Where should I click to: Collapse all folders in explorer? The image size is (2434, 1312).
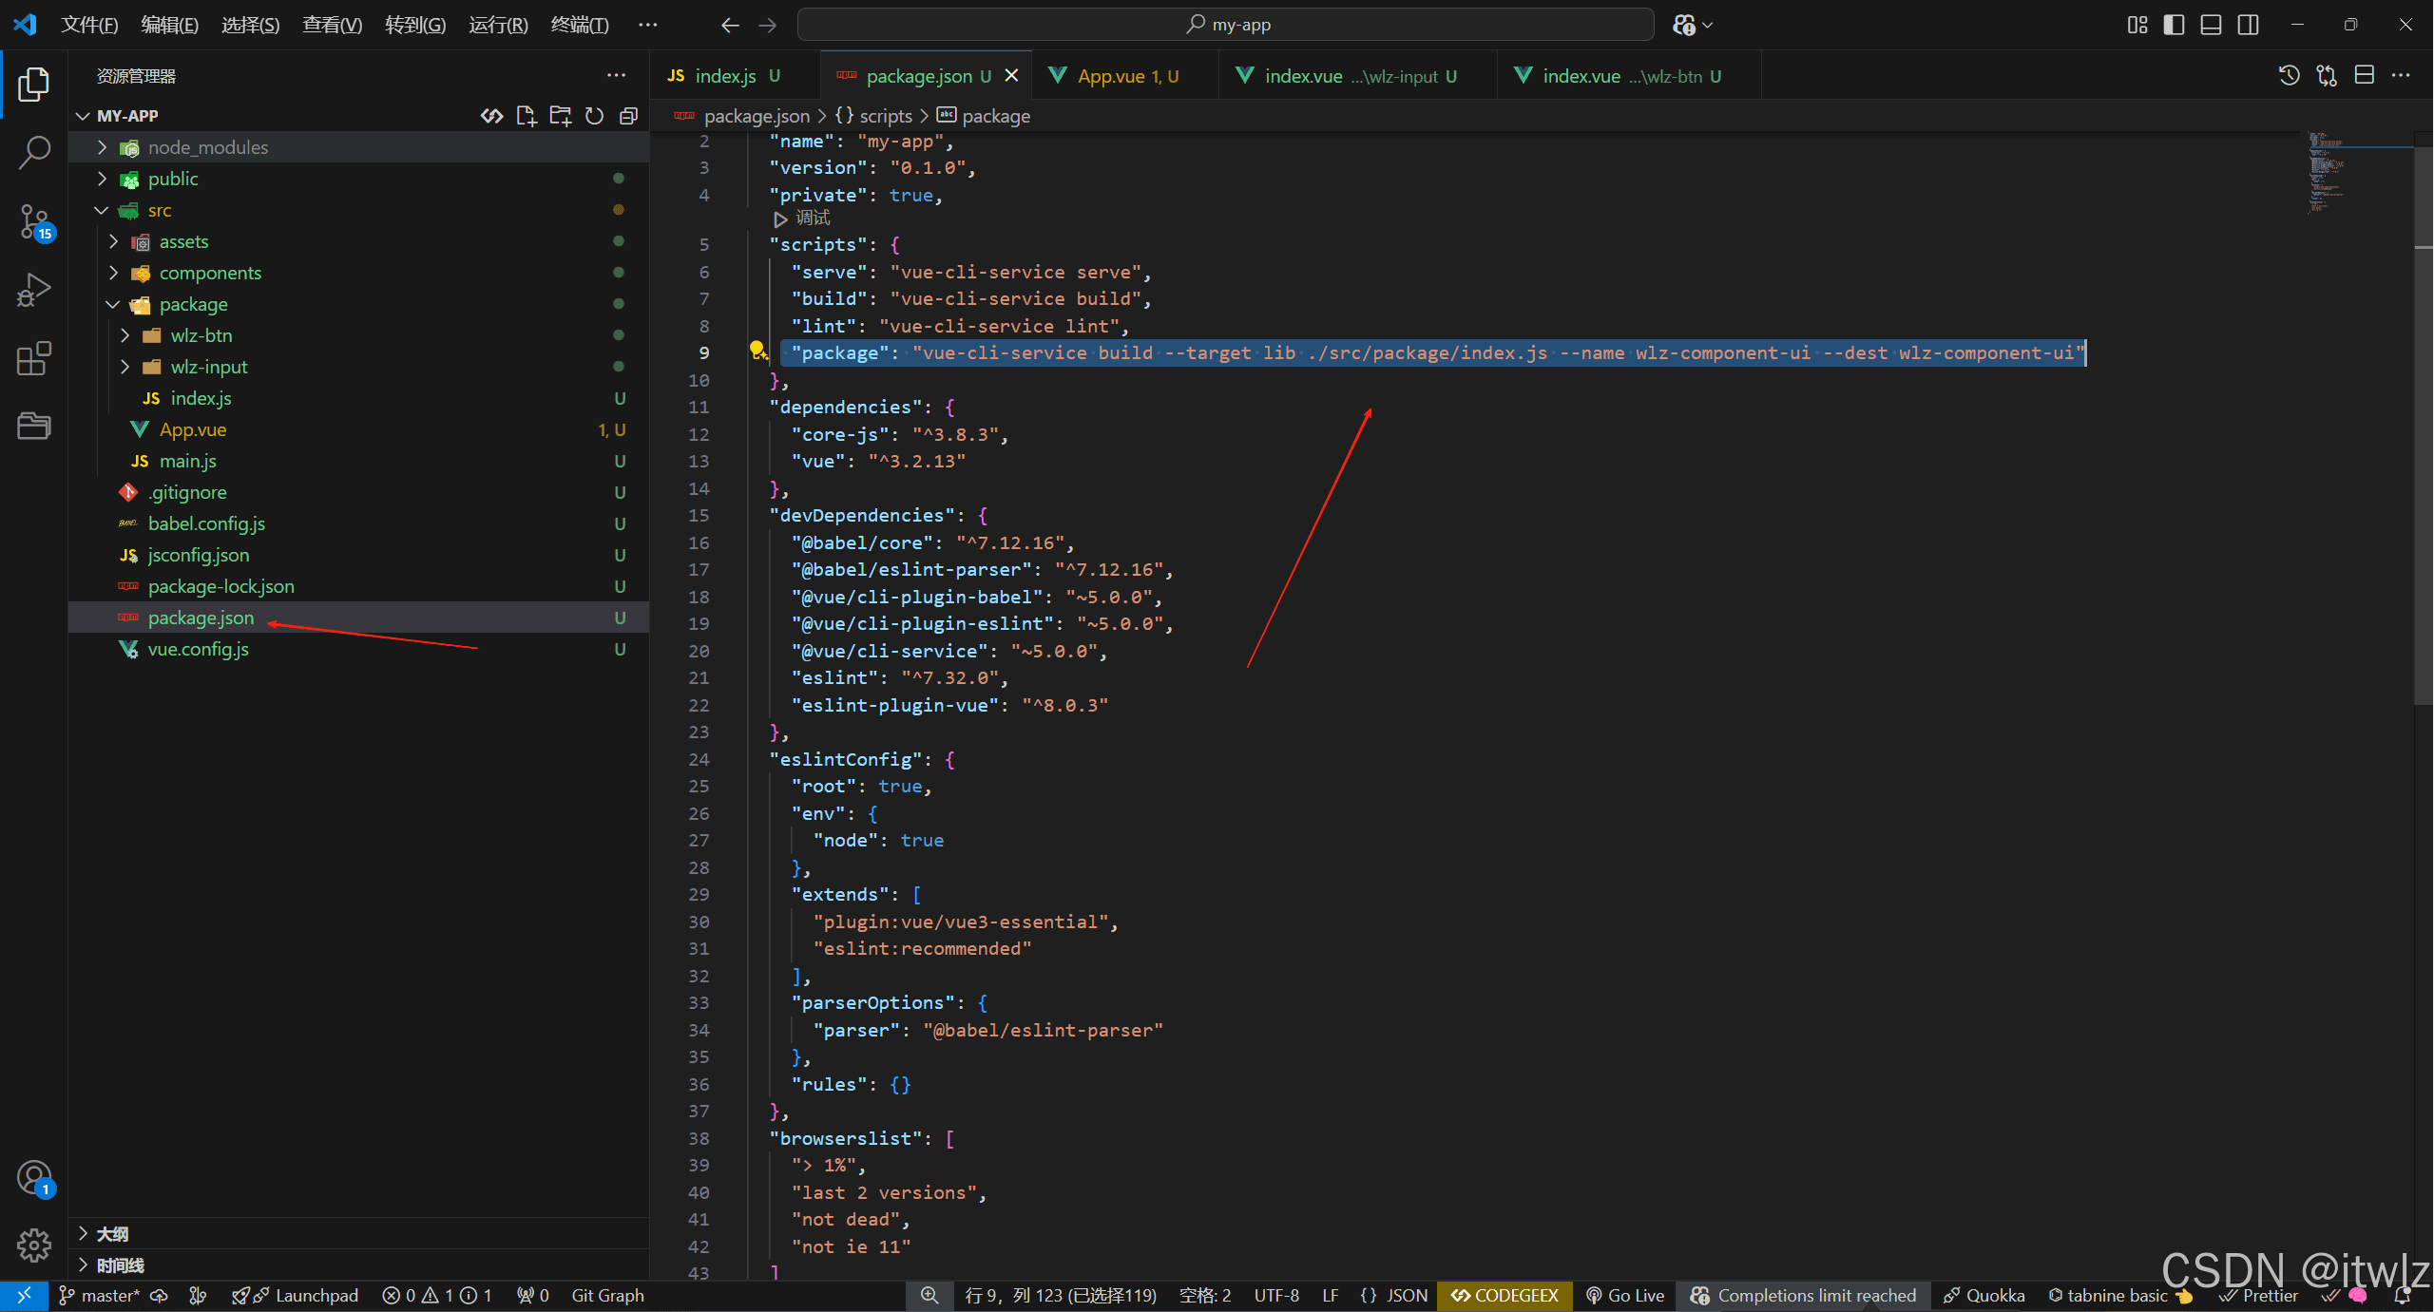[628, 116]
